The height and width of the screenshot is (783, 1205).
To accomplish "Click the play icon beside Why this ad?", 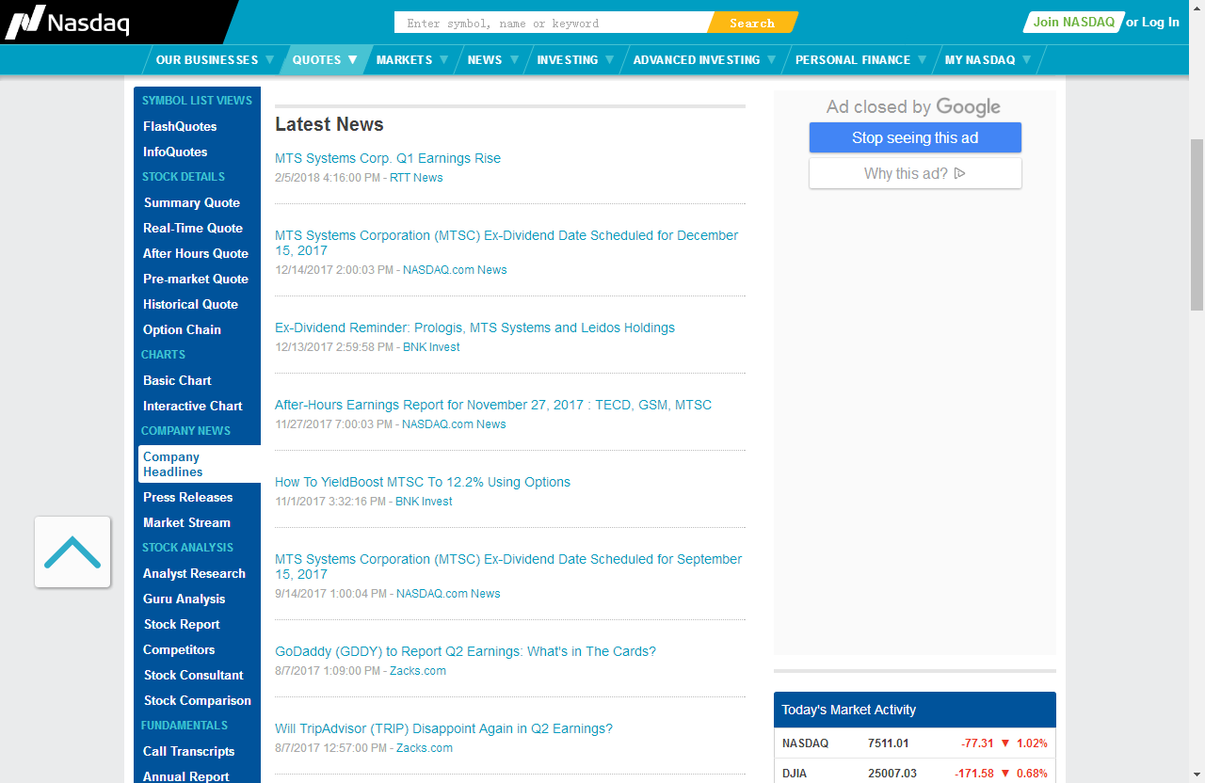I will (x=960, y=173).
